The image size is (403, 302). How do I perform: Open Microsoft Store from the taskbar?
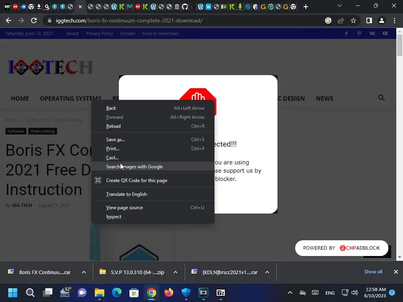134,293
